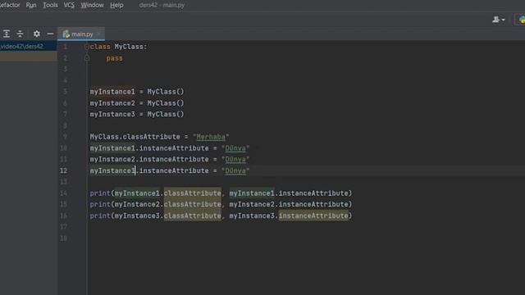Viewport: 525px width, 295px height.
Task: Click 'myInstance2.instanceAttribute' on line 11
Action: (x=149, y=160)
